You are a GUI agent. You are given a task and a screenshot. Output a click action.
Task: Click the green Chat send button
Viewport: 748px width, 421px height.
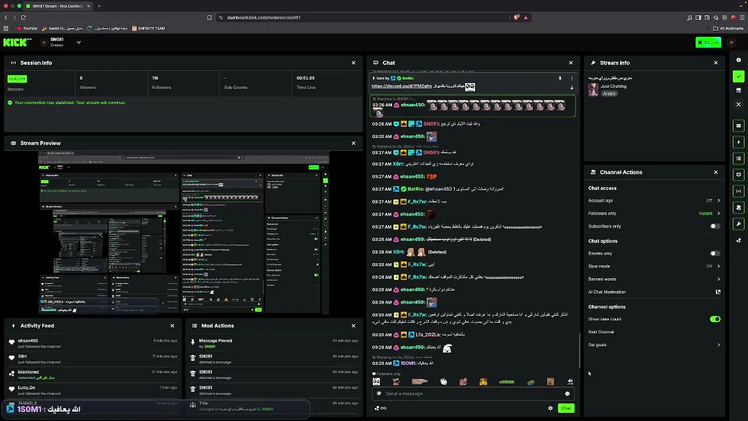pos(566,408)
